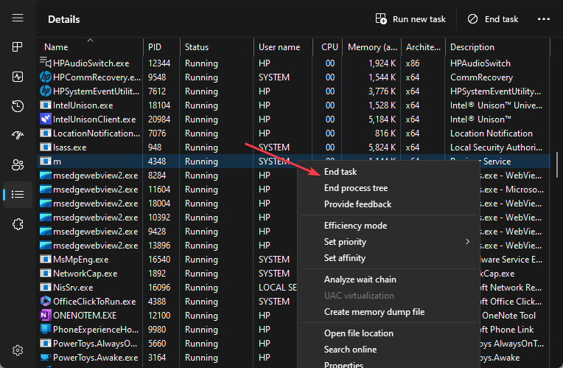Select Efficiency mode menu entry
The height and width of the screenshot is (368, 563).
[388, 226]
